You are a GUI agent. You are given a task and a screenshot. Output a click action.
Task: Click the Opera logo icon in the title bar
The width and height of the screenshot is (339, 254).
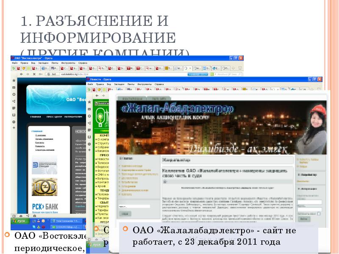[13, 59]
